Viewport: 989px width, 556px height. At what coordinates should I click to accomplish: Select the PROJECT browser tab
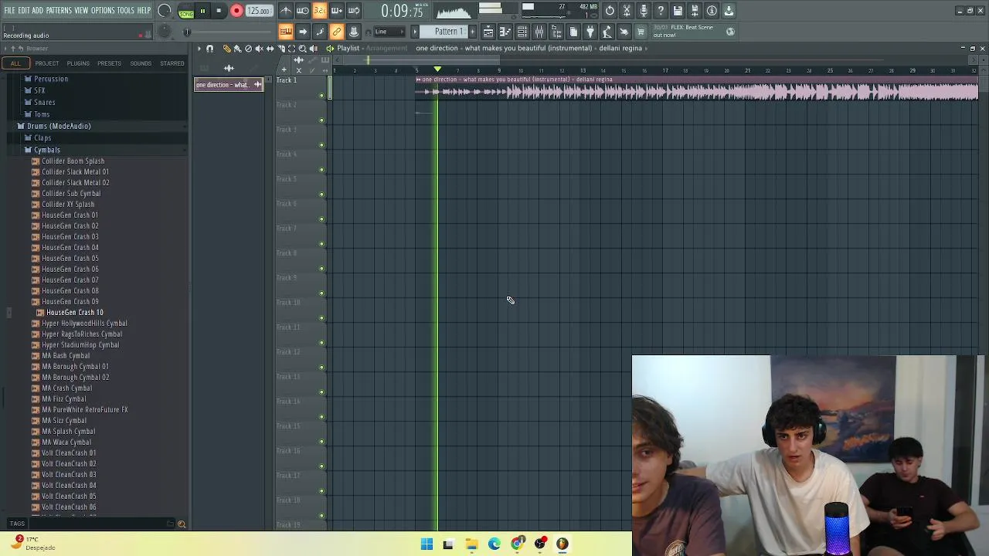(x=46, y=63)
